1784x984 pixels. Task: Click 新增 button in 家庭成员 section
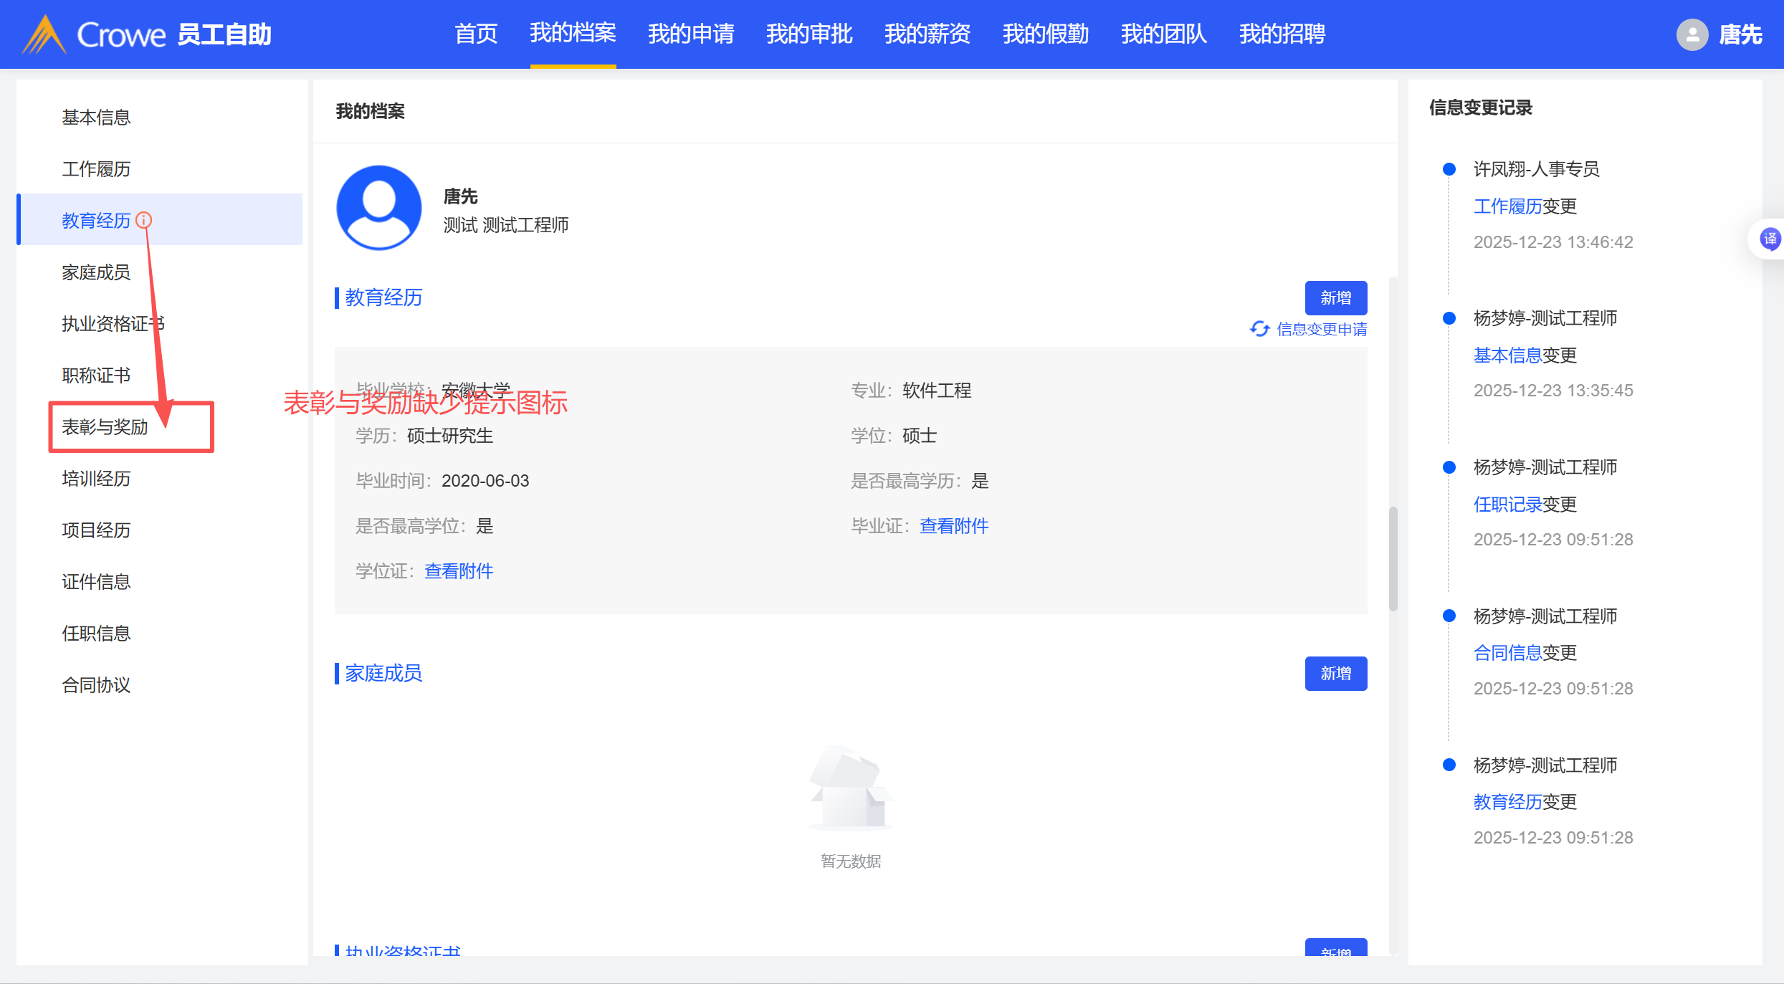coord(1335,674)
